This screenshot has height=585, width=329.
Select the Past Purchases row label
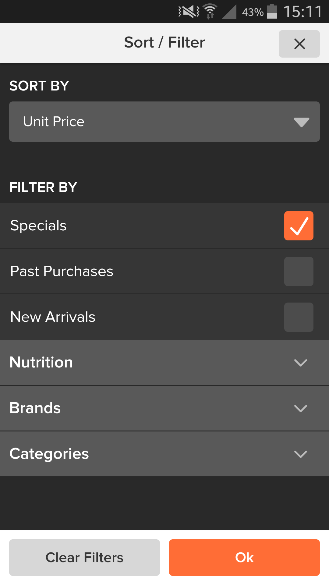pyautogui.click(x=62, y=271)
